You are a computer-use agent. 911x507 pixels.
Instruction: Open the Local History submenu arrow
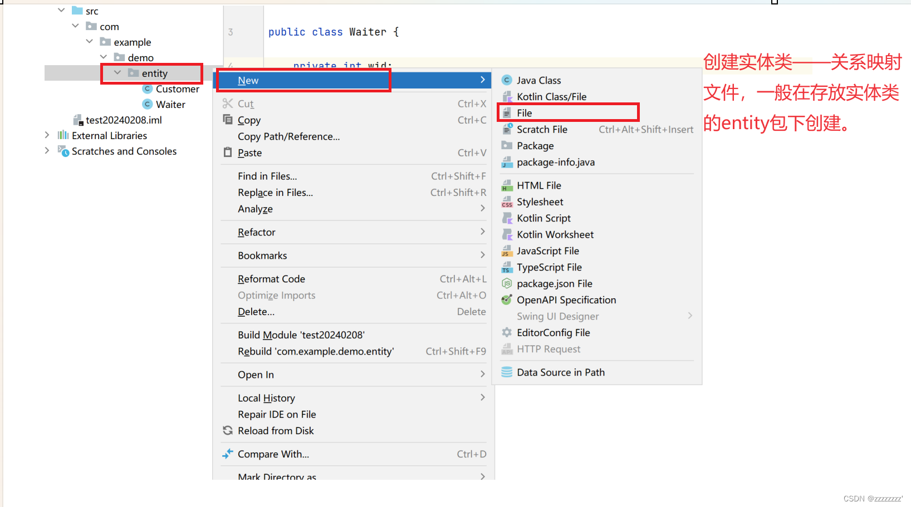click(482, 397)
